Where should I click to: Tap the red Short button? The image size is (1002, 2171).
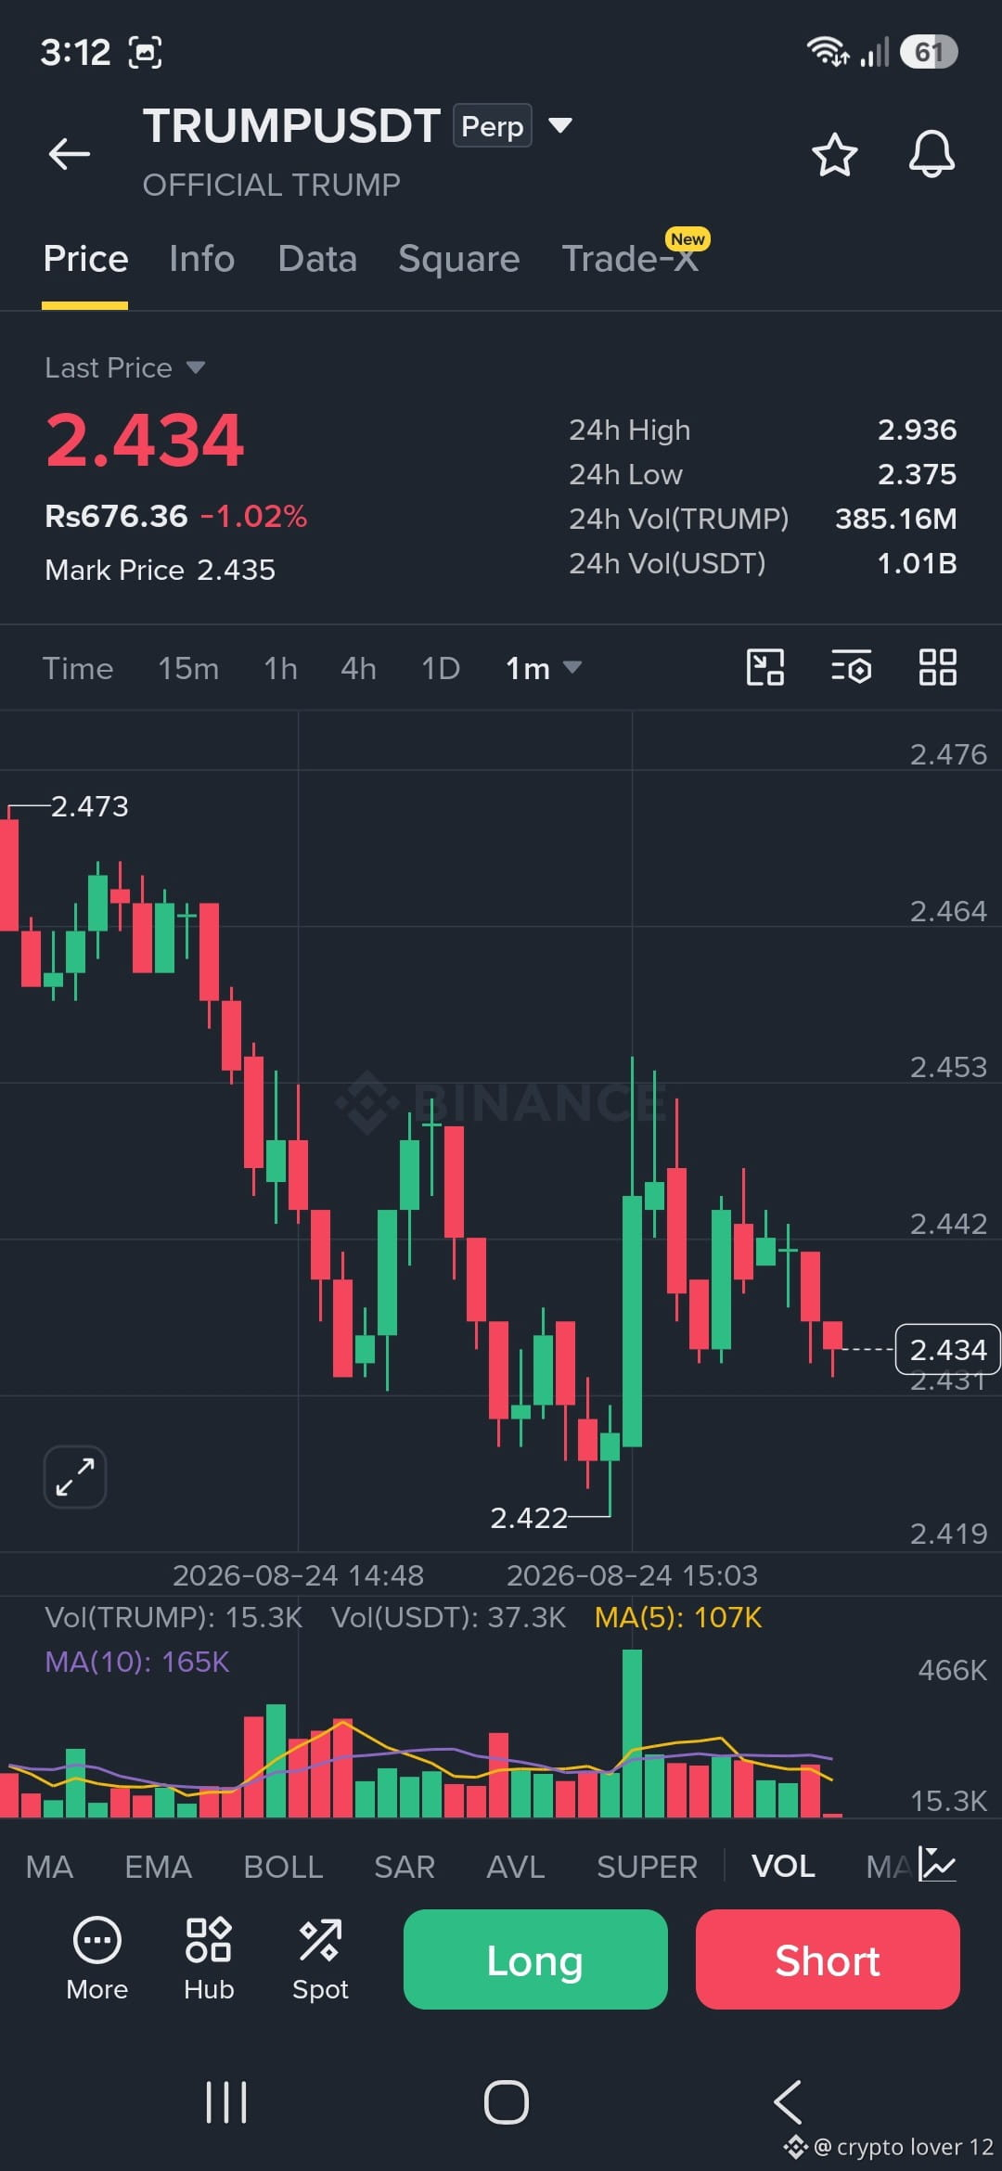[x=828, y=1959]
